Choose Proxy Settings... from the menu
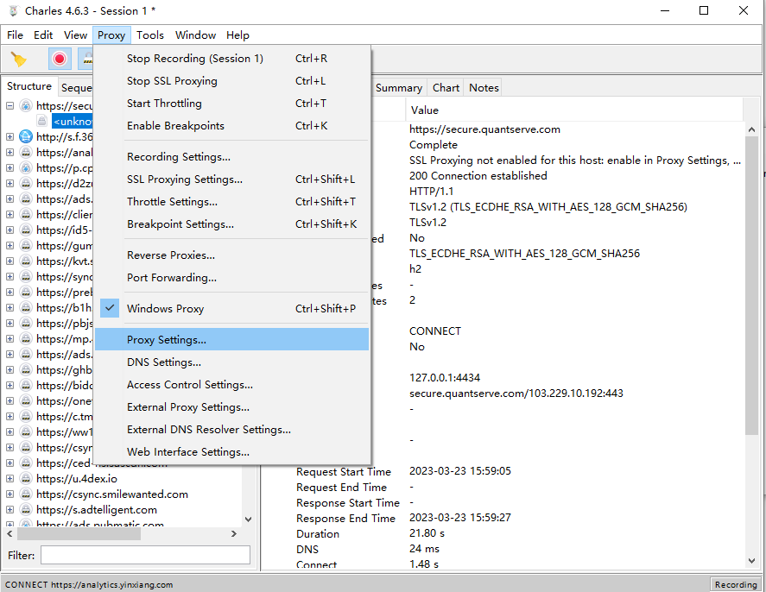Viewport: 766px width, 592px height. pos(231,340)
